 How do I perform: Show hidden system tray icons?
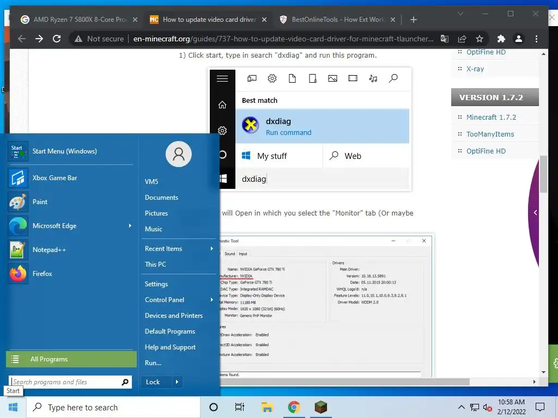pyautogui.click(x=461, y=407)
